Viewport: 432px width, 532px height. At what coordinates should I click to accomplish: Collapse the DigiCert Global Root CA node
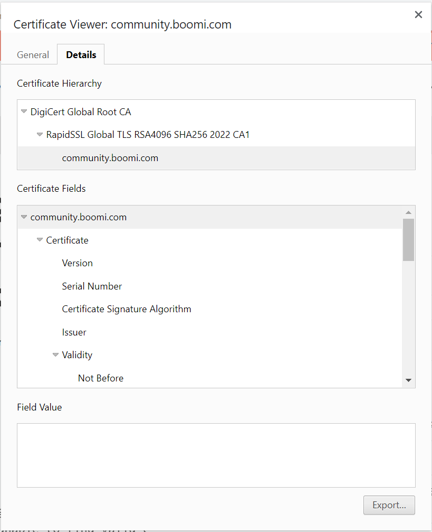(24, 111)
